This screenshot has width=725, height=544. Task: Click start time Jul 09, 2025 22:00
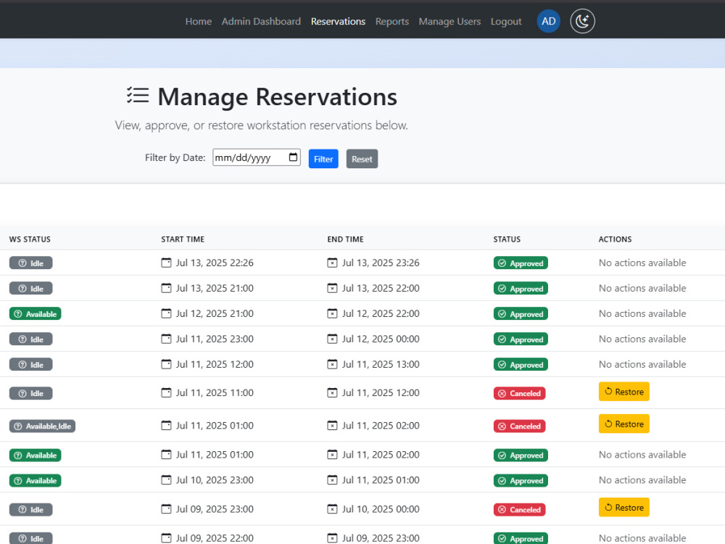(x=215, y=538)
